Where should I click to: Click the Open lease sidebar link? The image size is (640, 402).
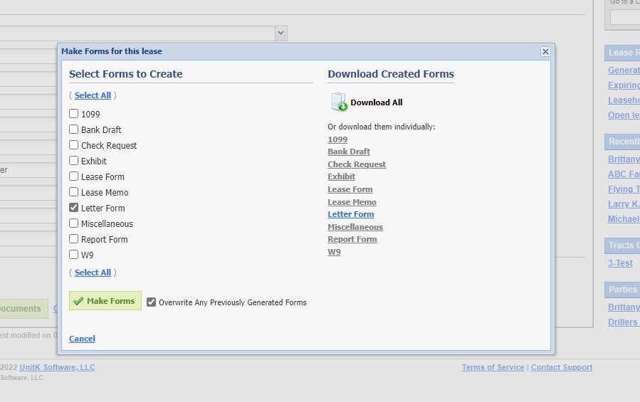click(624, 115)
